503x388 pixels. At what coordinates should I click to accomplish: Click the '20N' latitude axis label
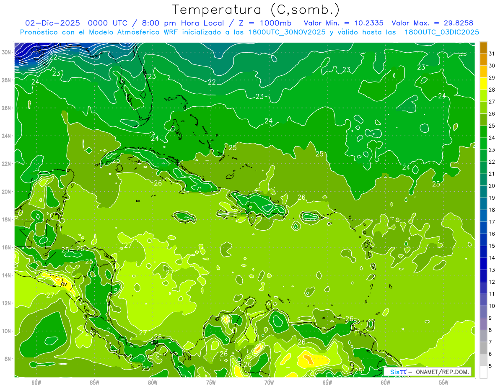[x=7, y=192]
